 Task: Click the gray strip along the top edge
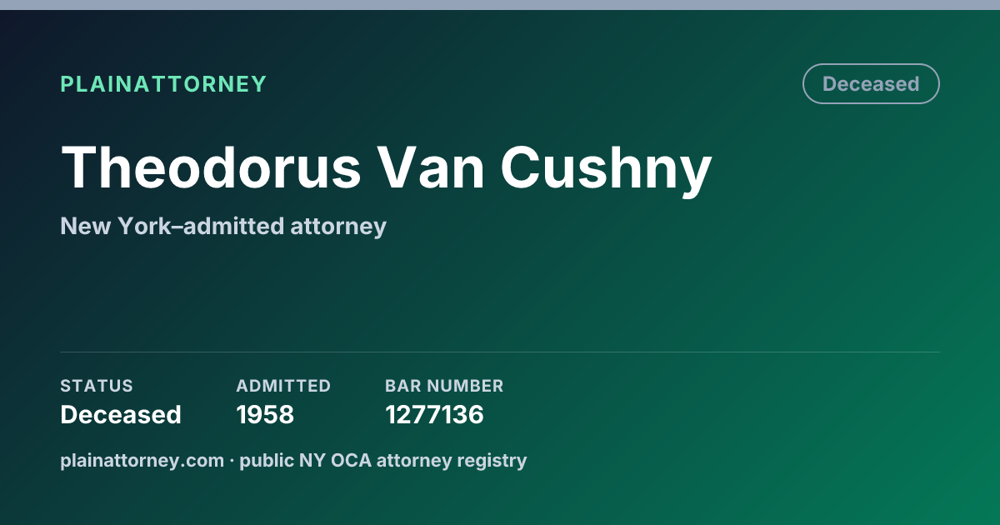click(x=500, y=5)
